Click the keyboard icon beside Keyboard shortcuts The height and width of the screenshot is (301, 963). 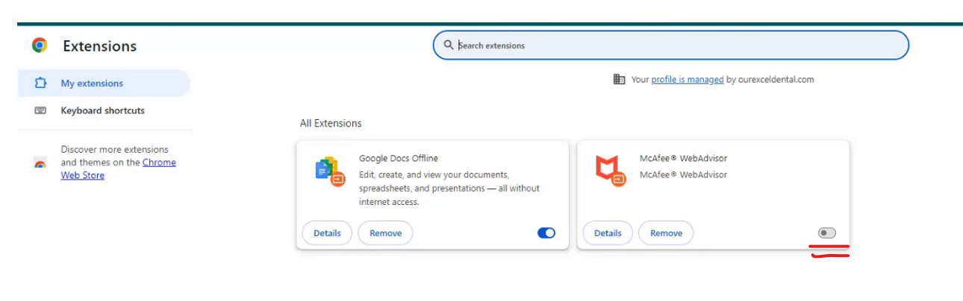(40, 110)
